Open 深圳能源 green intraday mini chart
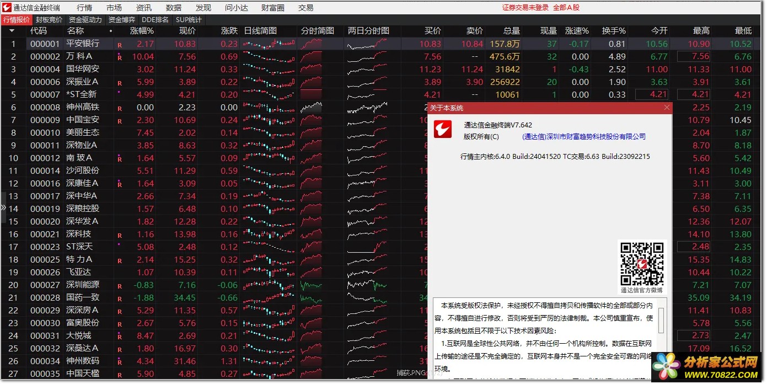This screenshot has height=384, width=767. tap(311, 285)
